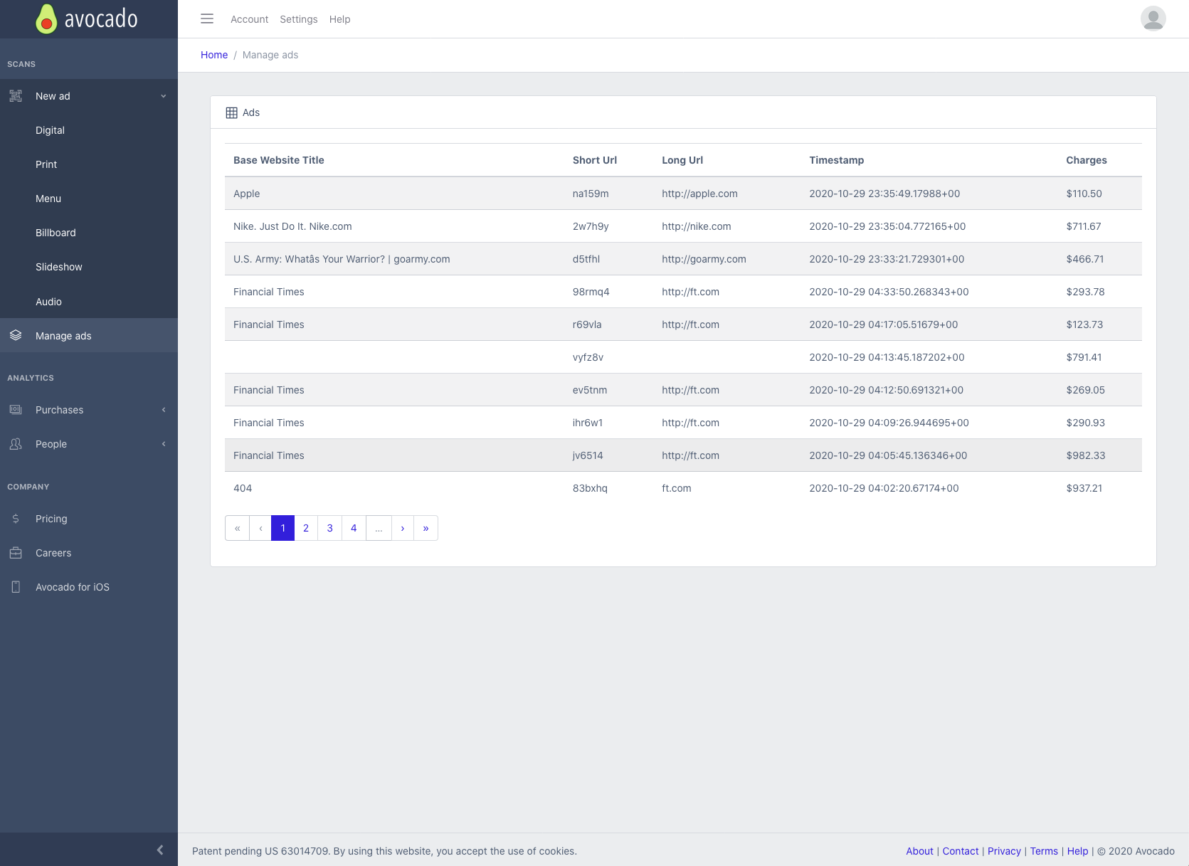
Task: Click the $982.33 charges cell
Action: point(1086,455)
